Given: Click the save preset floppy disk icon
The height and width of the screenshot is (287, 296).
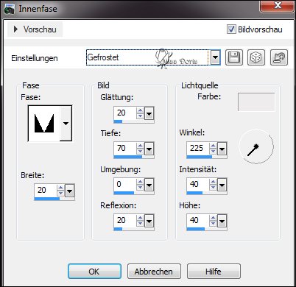Looking at the screenshot, I should point(234,57).
